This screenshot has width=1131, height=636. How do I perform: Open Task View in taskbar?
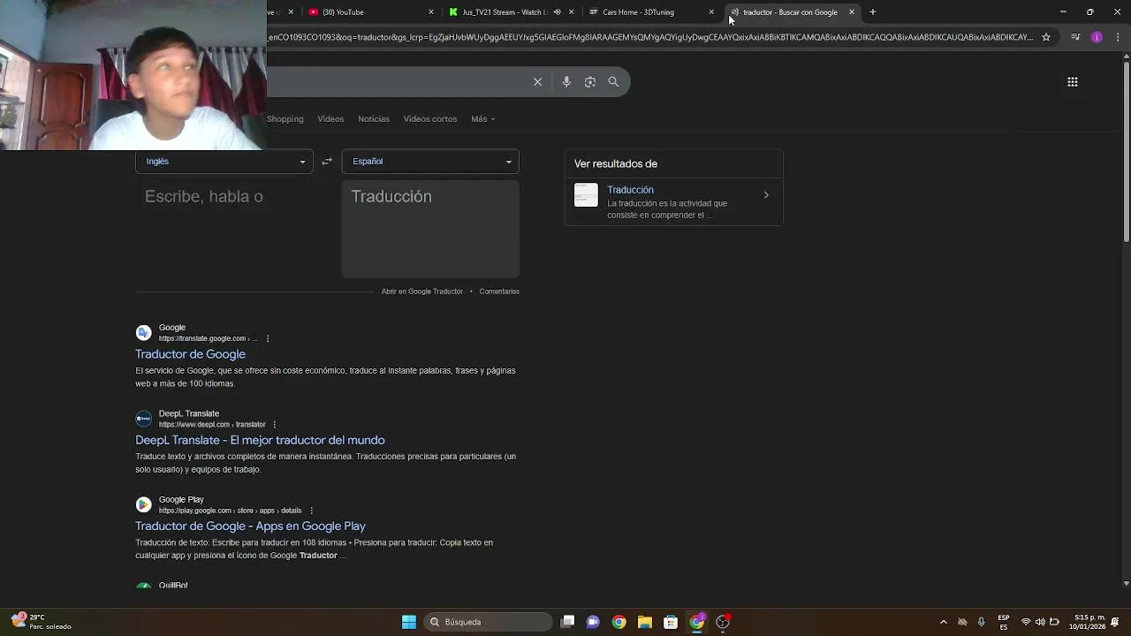coord(568,622)
